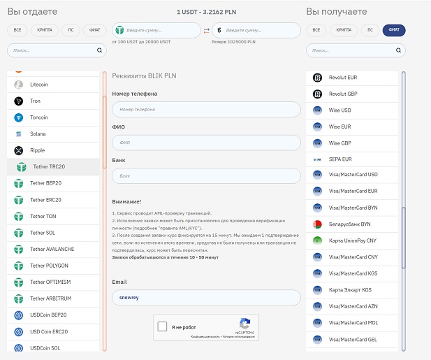Viewport: 431px width, 360px height.
Task: Select the Litecoin coin icon
Action: coord(19,85)
